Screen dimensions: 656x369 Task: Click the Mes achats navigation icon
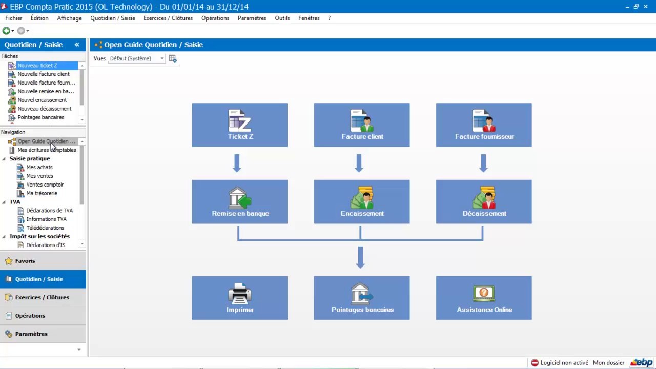20,168
